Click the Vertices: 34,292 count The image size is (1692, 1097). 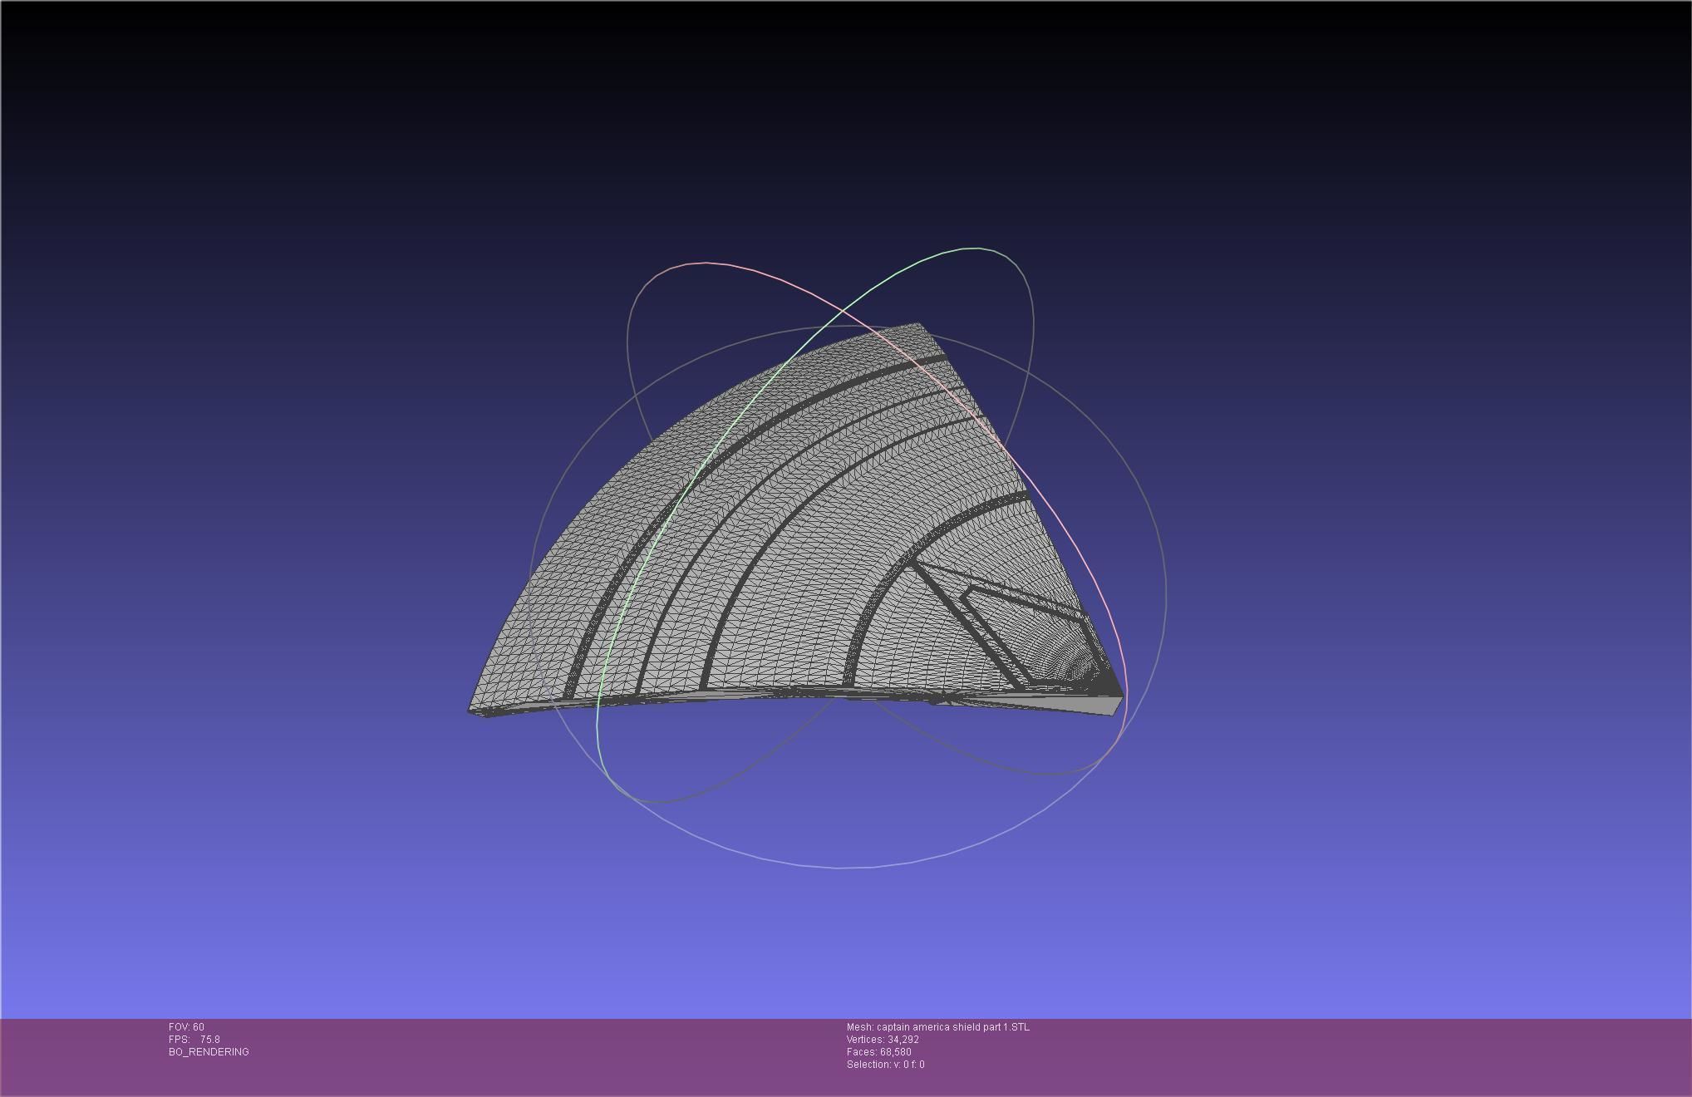pos(883,1040)
